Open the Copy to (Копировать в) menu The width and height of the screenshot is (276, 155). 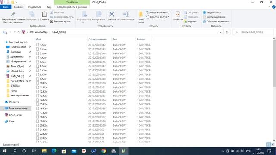click(98, 17)
